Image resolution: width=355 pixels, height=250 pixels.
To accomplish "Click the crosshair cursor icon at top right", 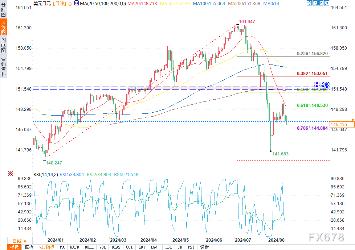I will coord(309,3).
